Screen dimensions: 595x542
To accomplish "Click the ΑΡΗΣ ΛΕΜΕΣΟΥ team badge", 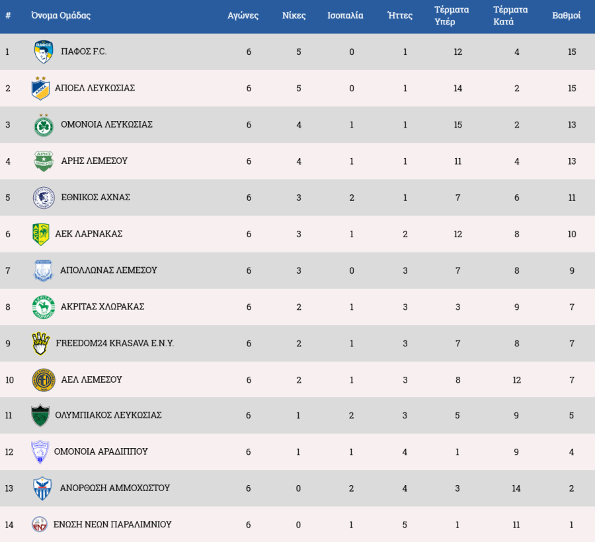I will (44, 161).
